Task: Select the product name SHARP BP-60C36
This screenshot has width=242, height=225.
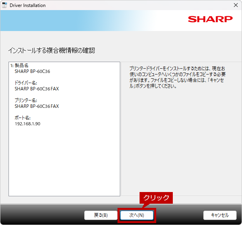Action: pos(32,71)
